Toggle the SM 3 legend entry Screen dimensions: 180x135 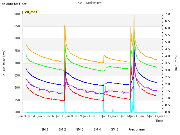click(77, 129)
